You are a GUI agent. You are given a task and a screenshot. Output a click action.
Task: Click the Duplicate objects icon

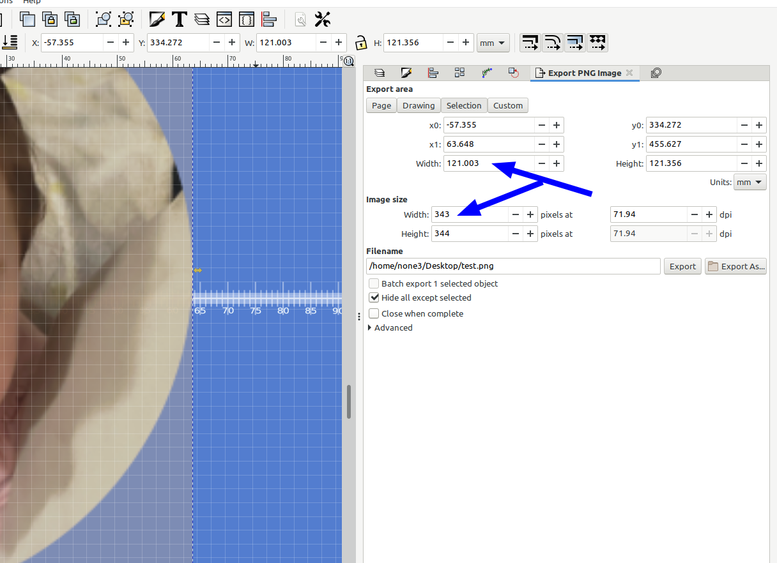click(28, 19)
